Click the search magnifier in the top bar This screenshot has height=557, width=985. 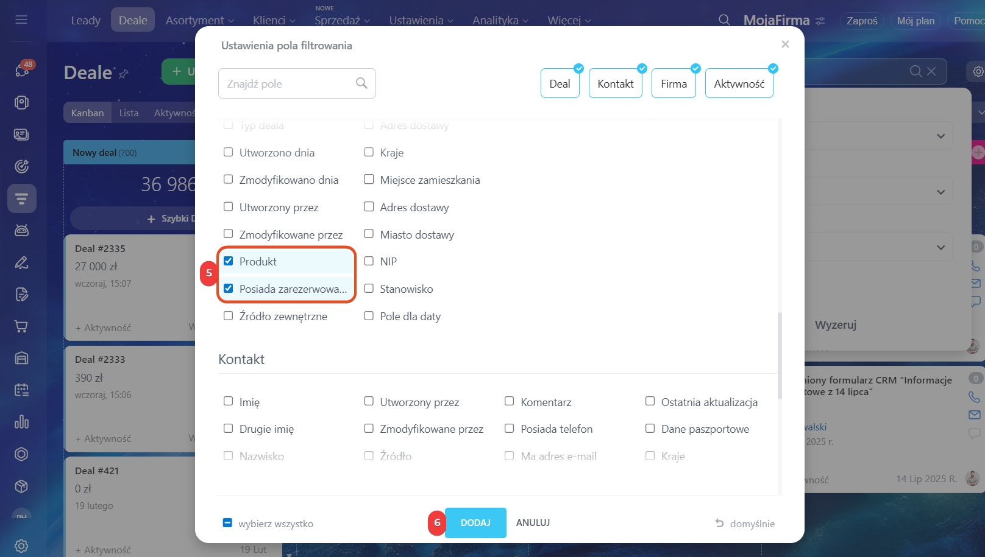(724, 20)
